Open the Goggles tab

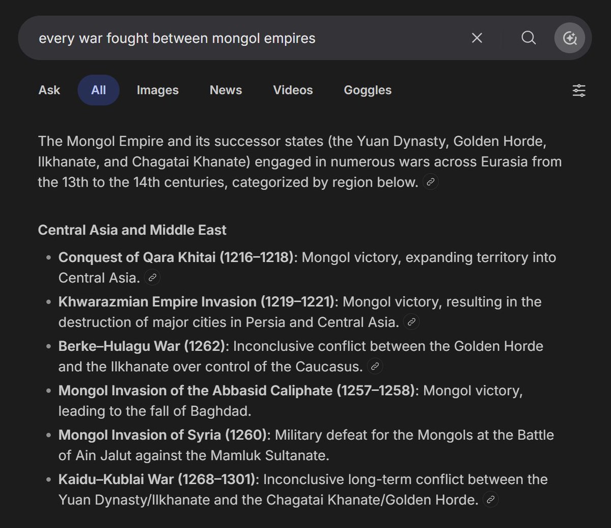(368, 90)
